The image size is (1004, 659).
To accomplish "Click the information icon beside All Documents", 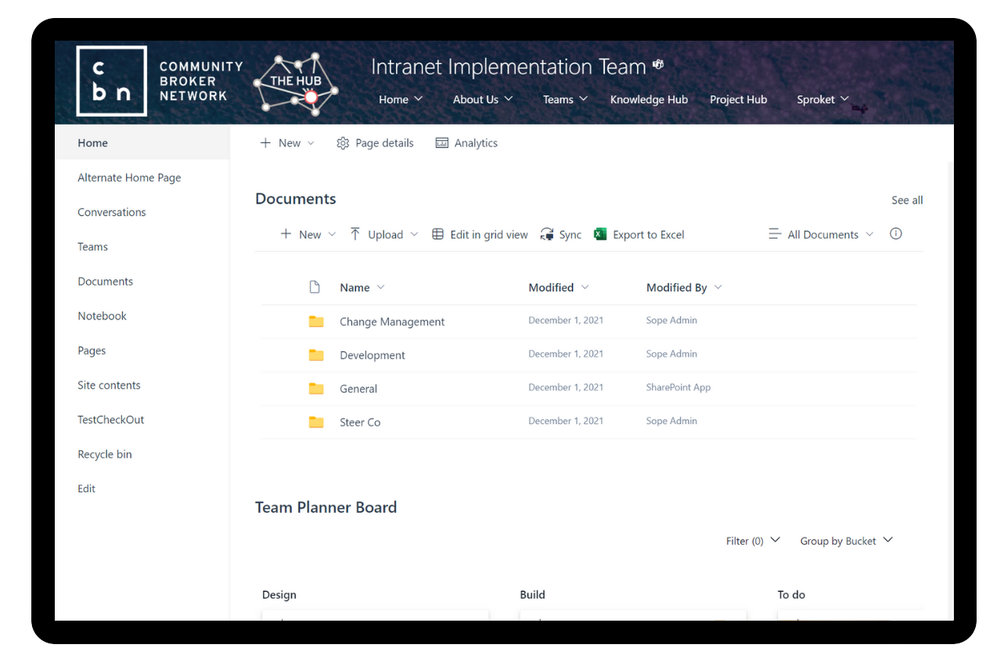I will pos(895,233).
